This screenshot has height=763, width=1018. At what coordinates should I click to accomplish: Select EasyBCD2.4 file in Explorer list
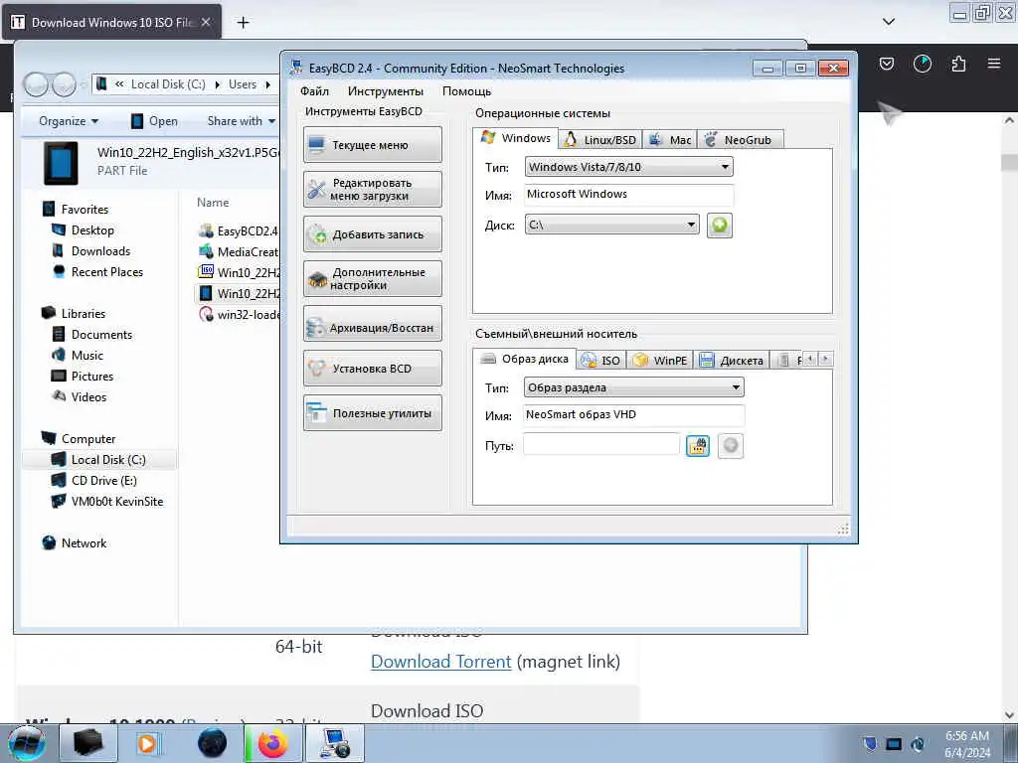[x=239, y=230]
